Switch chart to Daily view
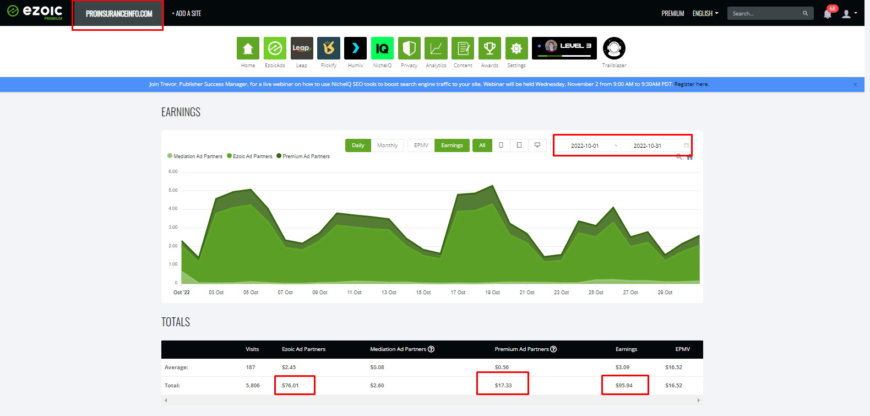Viewport: 870px width, 416px height. coord(358,145)
